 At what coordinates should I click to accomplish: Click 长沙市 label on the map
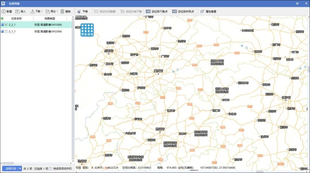(x=286, y=97)
